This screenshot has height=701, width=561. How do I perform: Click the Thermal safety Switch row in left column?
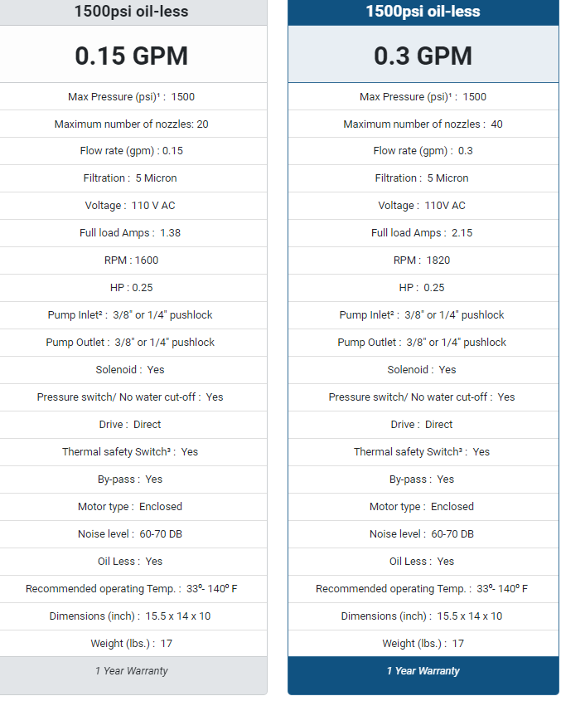pos(131,452)
